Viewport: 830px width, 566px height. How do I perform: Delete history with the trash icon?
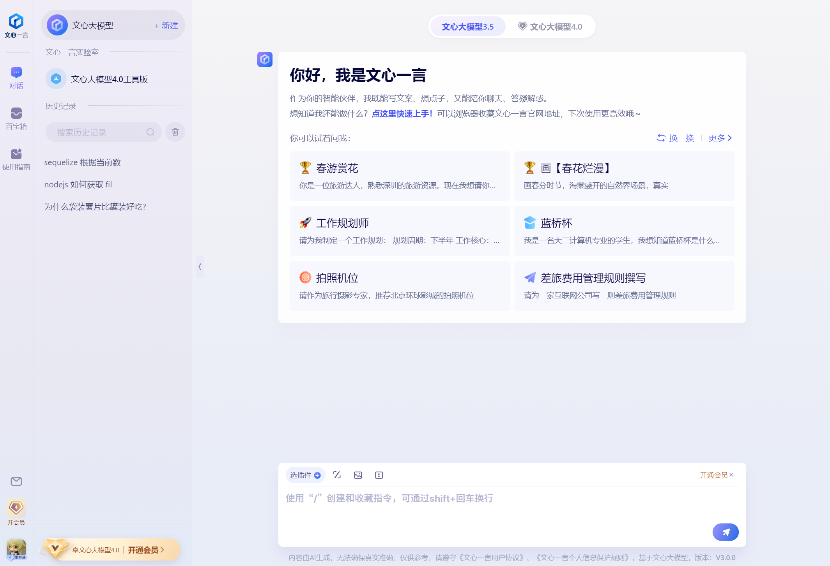point(175,132)
